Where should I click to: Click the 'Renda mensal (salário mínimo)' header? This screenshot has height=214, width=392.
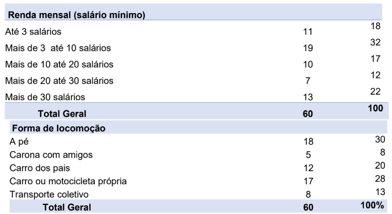coord(77,15)
